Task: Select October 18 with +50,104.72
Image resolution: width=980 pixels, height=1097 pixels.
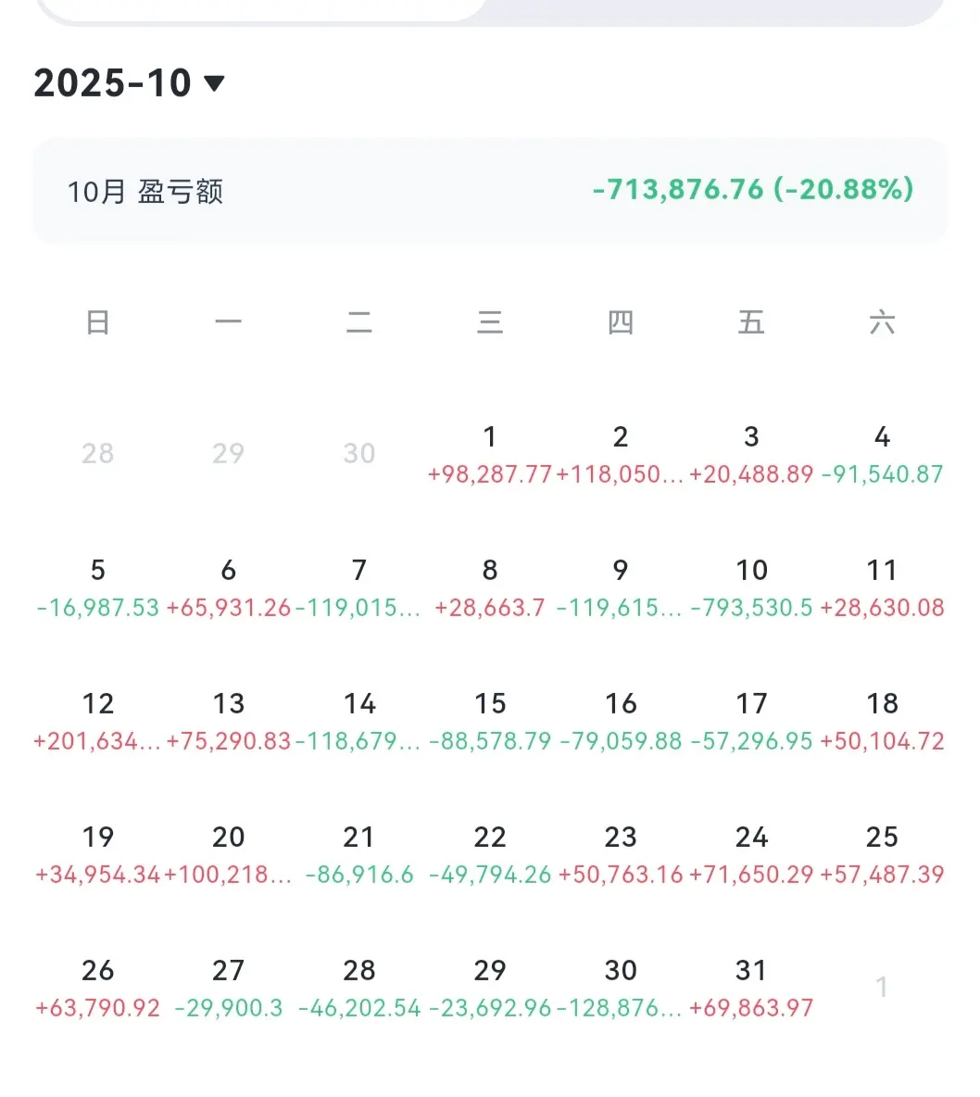Action: coord(882,721)
